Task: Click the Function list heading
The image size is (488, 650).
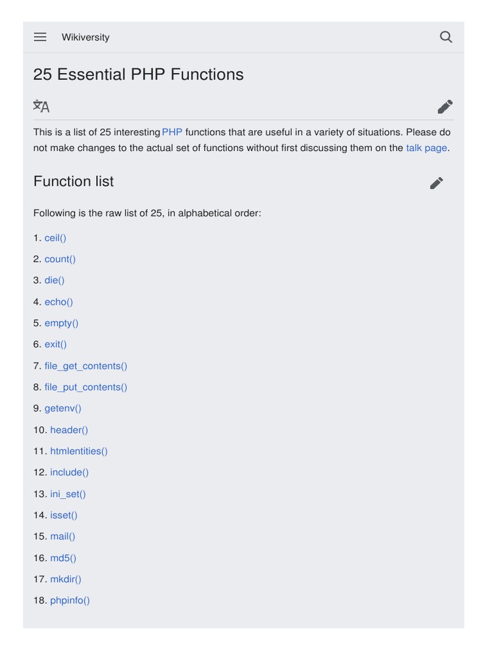Action: 74,182
